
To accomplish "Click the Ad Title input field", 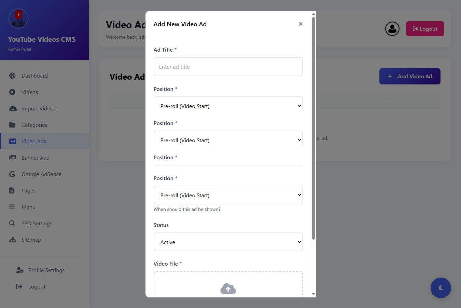I will click(228, 67).
